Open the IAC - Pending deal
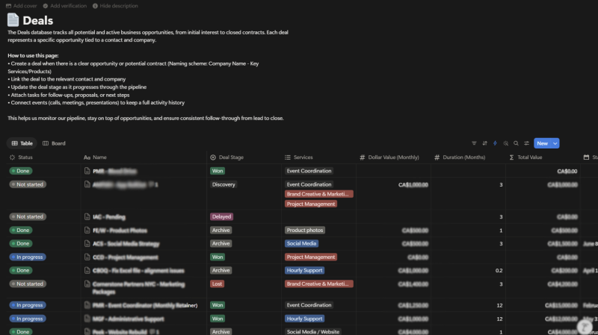598x335 pixels. click(109, 217)
